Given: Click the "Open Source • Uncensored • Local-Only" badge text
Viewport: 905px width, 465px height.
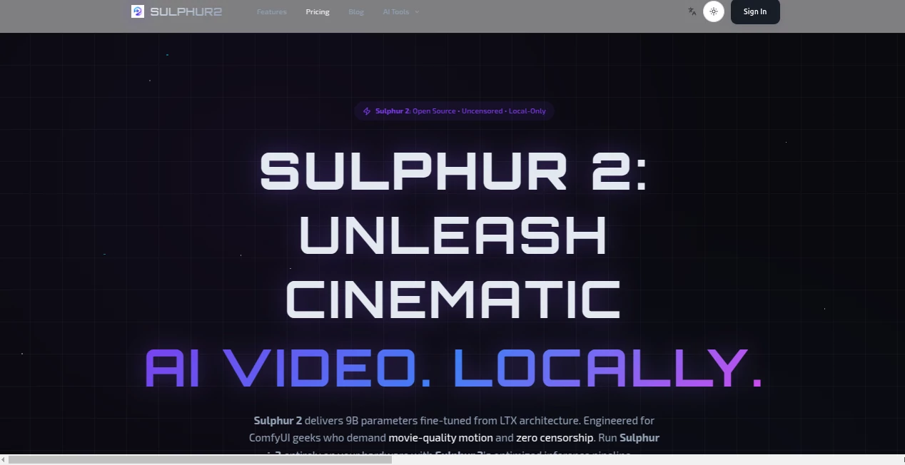Looking at the screenshot, I should pyautogui.click(x=479, y=111).
